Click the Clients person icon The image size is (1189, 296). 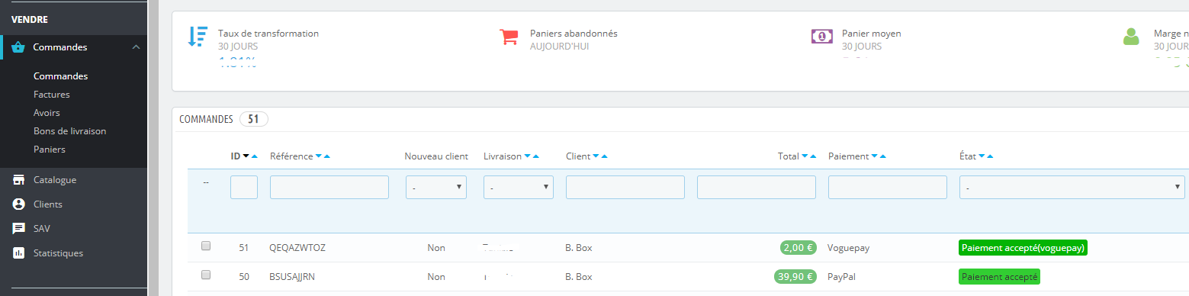click(19, 204)
